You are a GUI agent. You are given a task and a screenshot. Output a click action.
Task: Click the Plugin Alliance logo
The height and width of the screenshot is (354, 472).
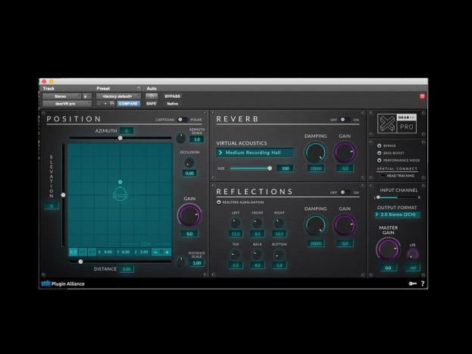(63, 284)
